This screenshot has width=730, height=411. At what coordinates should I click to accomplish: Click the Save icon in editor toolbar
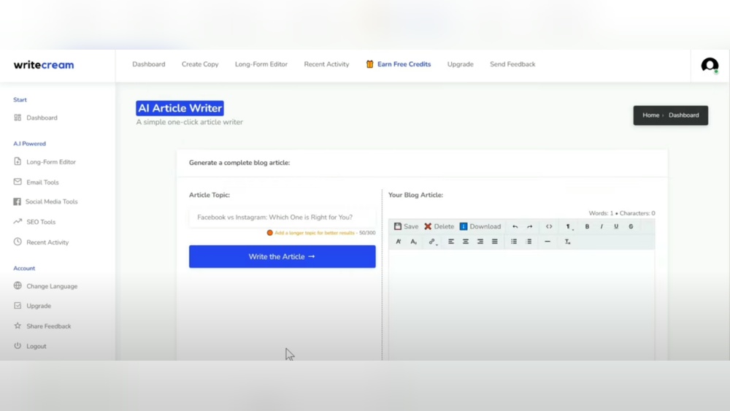tap(399, 226)
